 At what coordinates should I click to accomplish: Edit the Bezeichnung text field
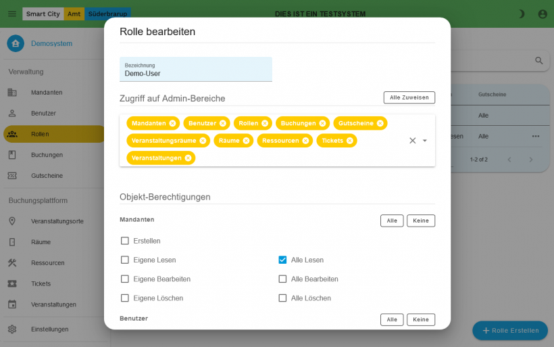pyautogui.click(x=196, y=73)
